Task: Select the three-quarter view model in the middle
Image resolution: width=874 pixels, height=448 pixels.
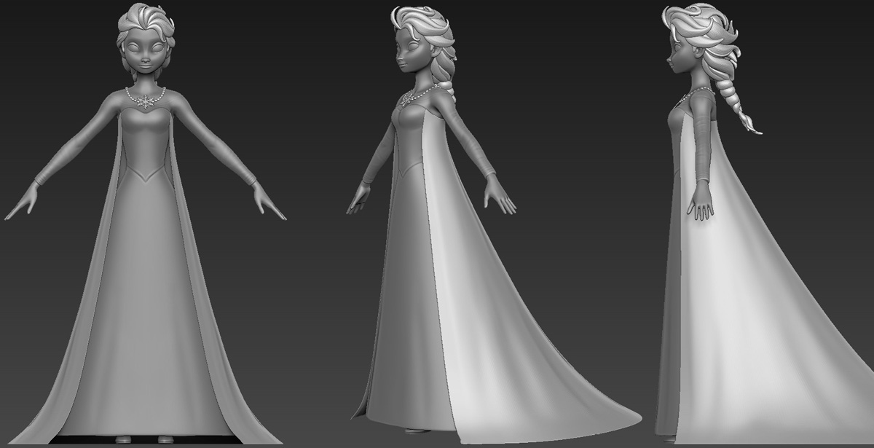Action: pyautogui.click(x=493, y=224)
